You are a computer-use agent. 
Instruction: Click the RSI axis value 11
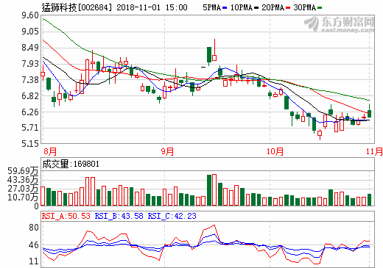(x=34, y=261)
